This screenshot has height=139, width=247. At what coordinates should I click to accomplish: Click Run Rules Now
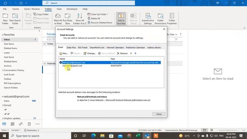point(68,19)
